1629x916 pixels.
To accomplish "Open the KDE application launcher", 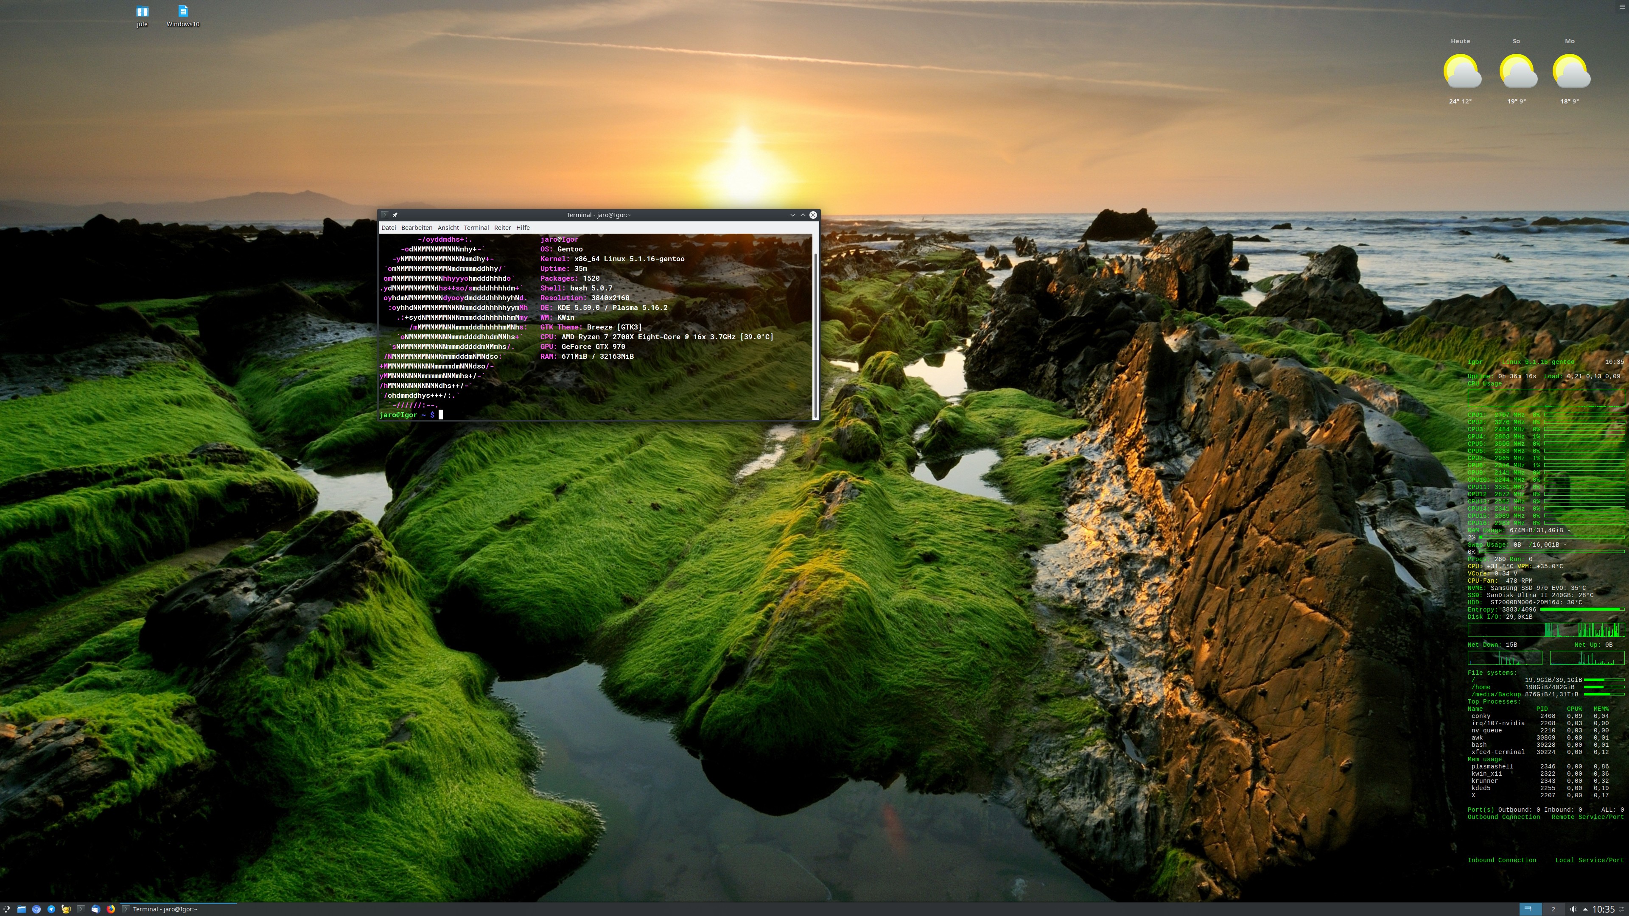I will coord(6,909).
